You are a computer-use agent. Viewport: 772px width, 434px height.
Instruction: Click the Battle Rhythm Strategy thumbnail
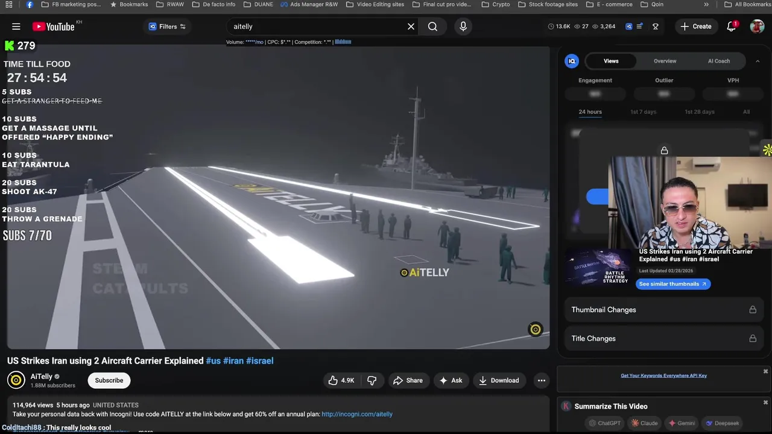coord(598,268)
